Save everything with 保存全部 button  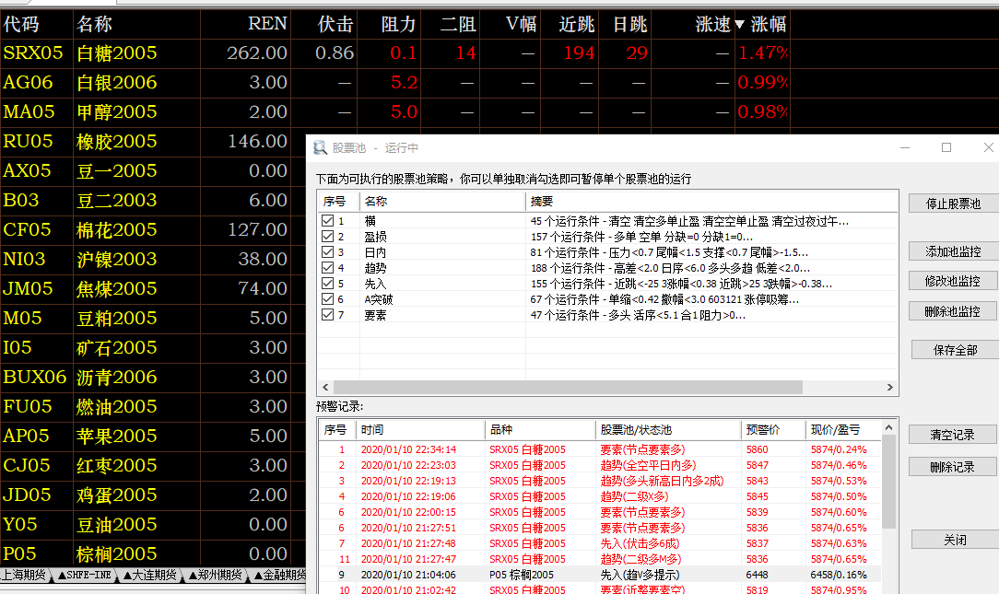[x=954, y=350]
